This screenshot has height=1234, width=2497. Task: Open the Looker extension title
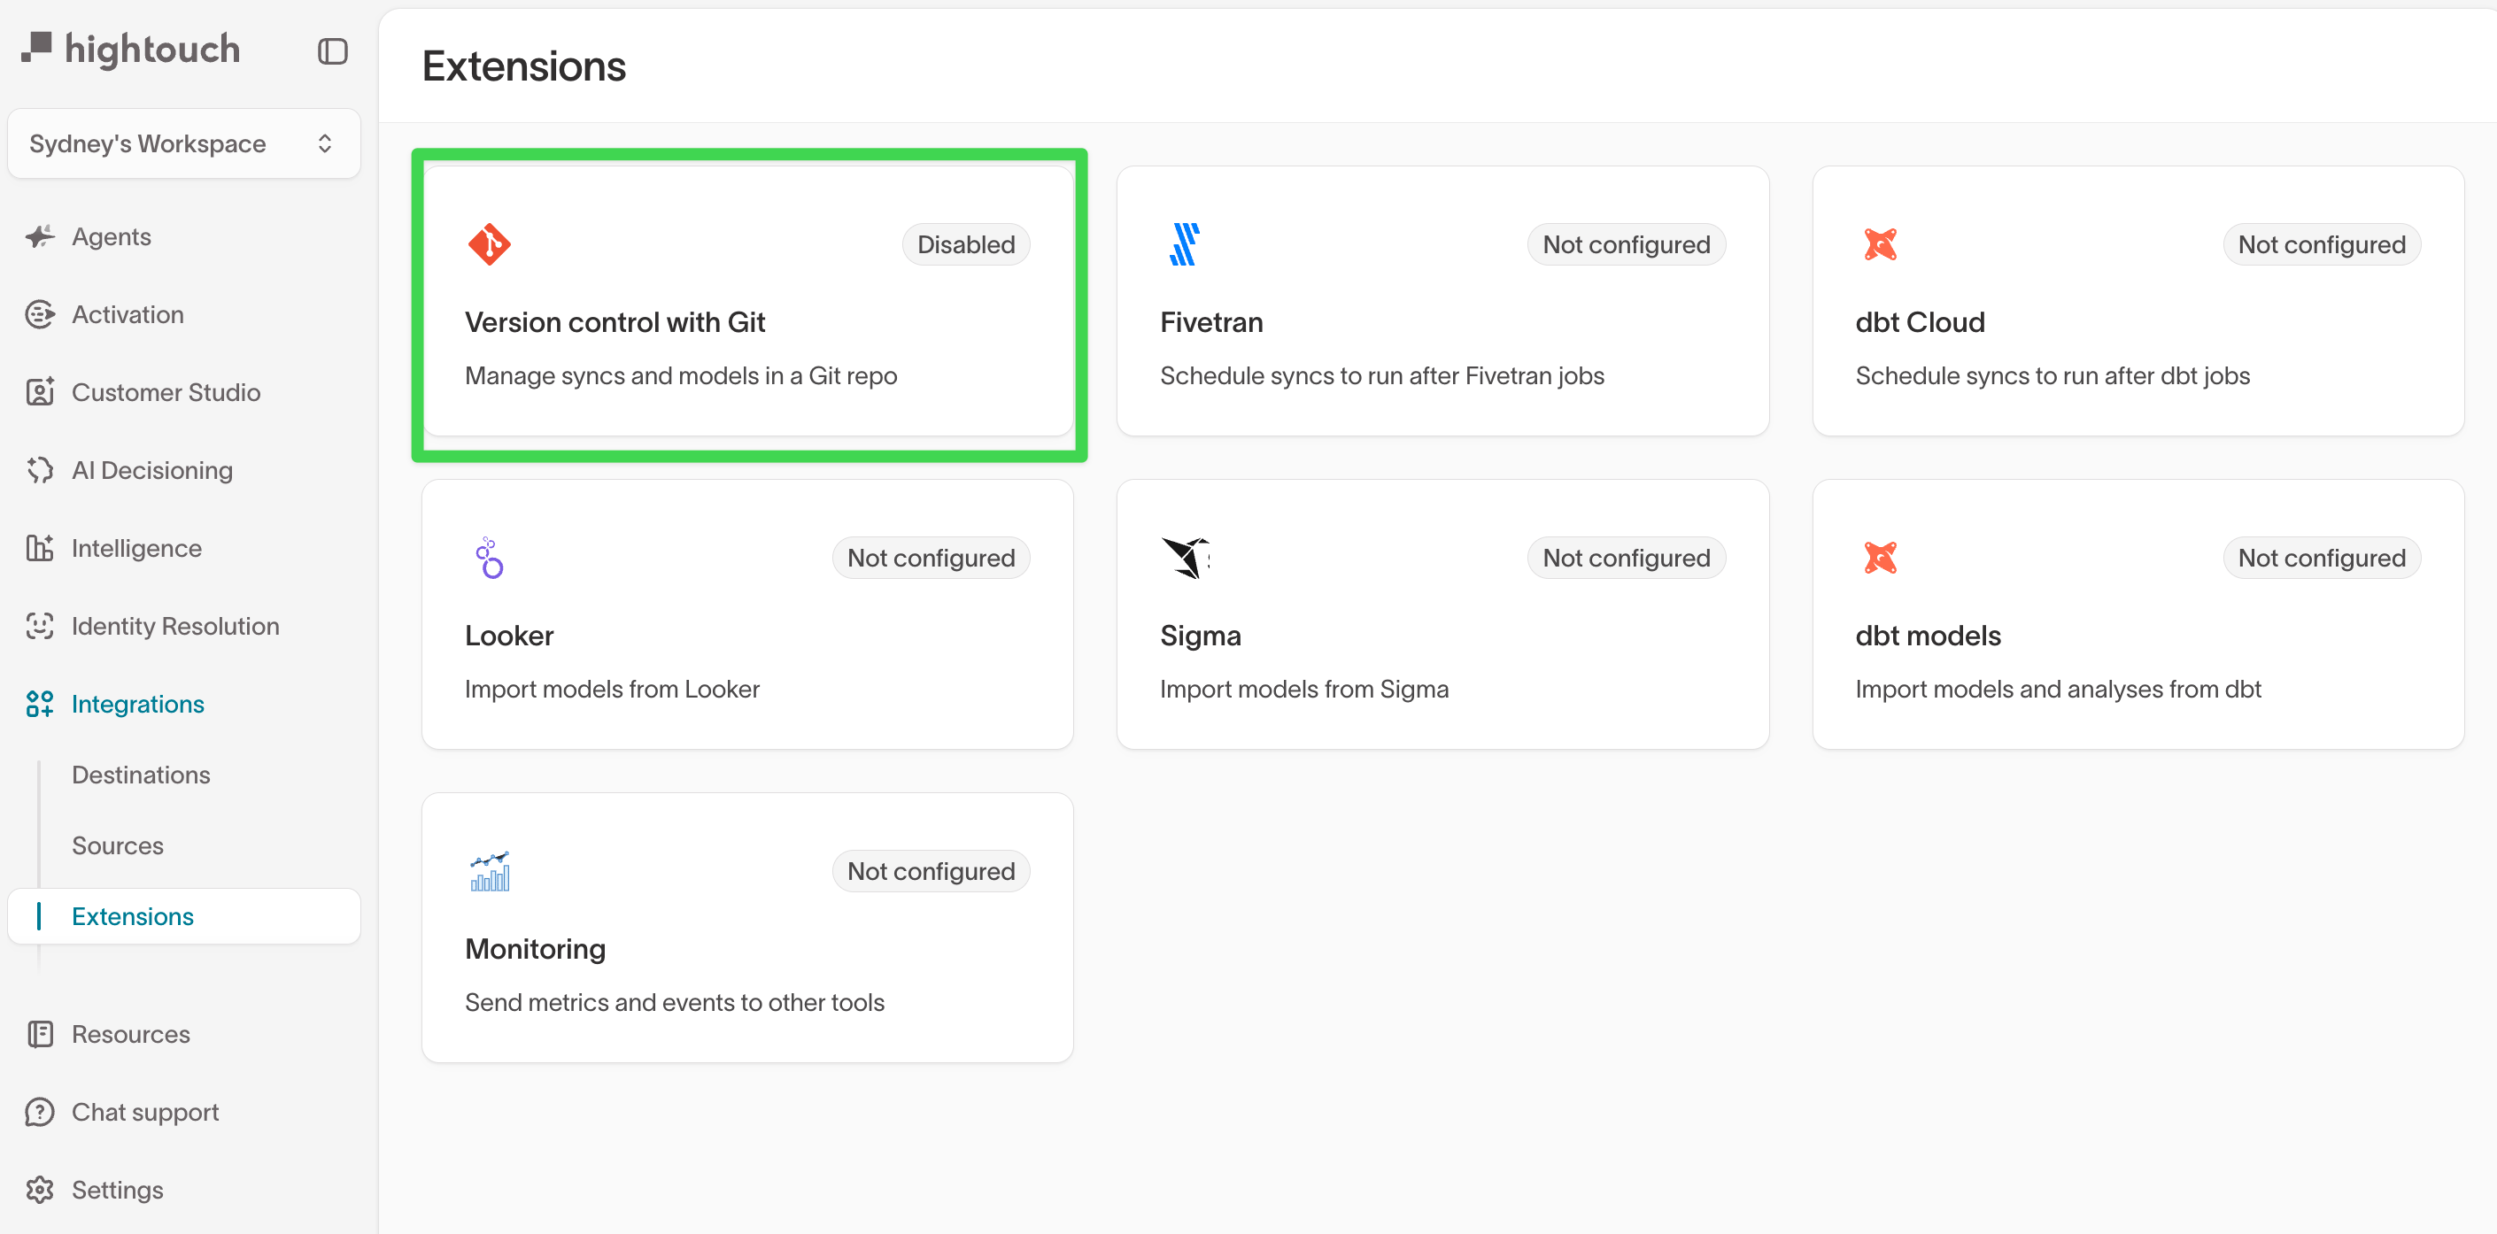[x=509, y=635]
